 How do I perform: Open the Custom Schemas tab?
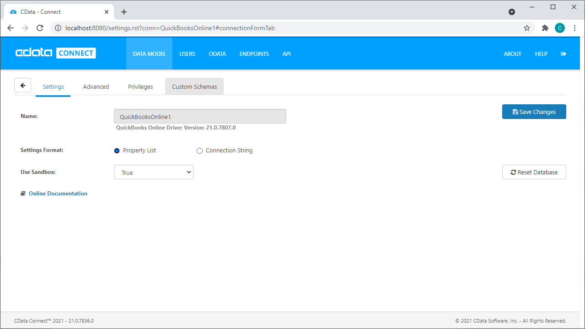194,86
